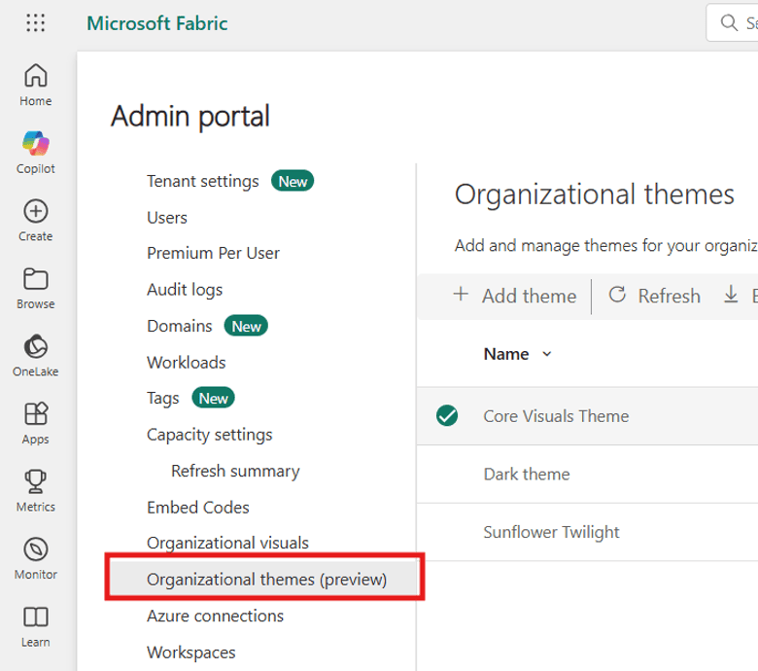Toggle the Core Visuals Theme checkmark
This screenshot has height=671, width=758.
[x=447, y=416]
